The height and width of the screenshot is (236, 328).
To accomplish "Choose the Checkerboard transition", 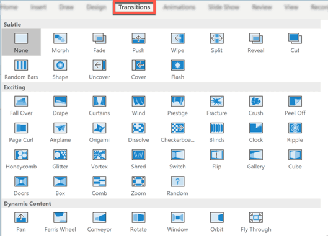I will [x=177, y=132].
